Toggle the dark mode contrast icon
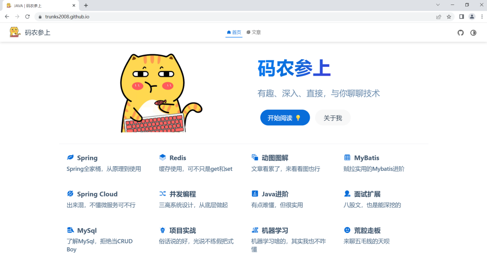This screenshot has height=257, width=487. point(473,33)
